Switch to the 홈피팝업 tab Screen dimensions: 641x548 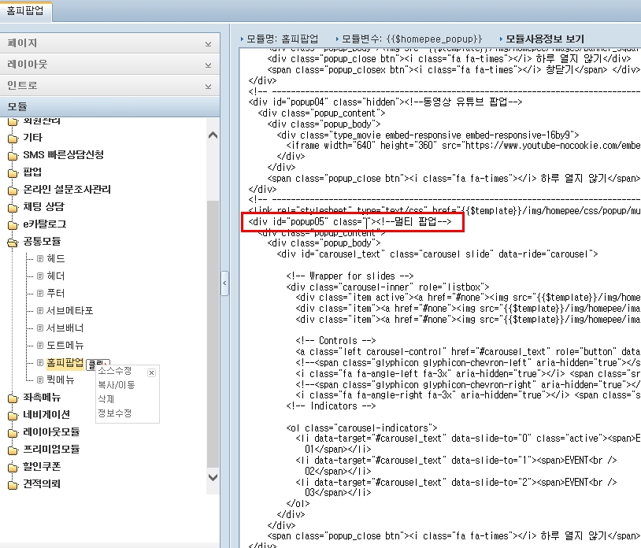tap(27, 13)
